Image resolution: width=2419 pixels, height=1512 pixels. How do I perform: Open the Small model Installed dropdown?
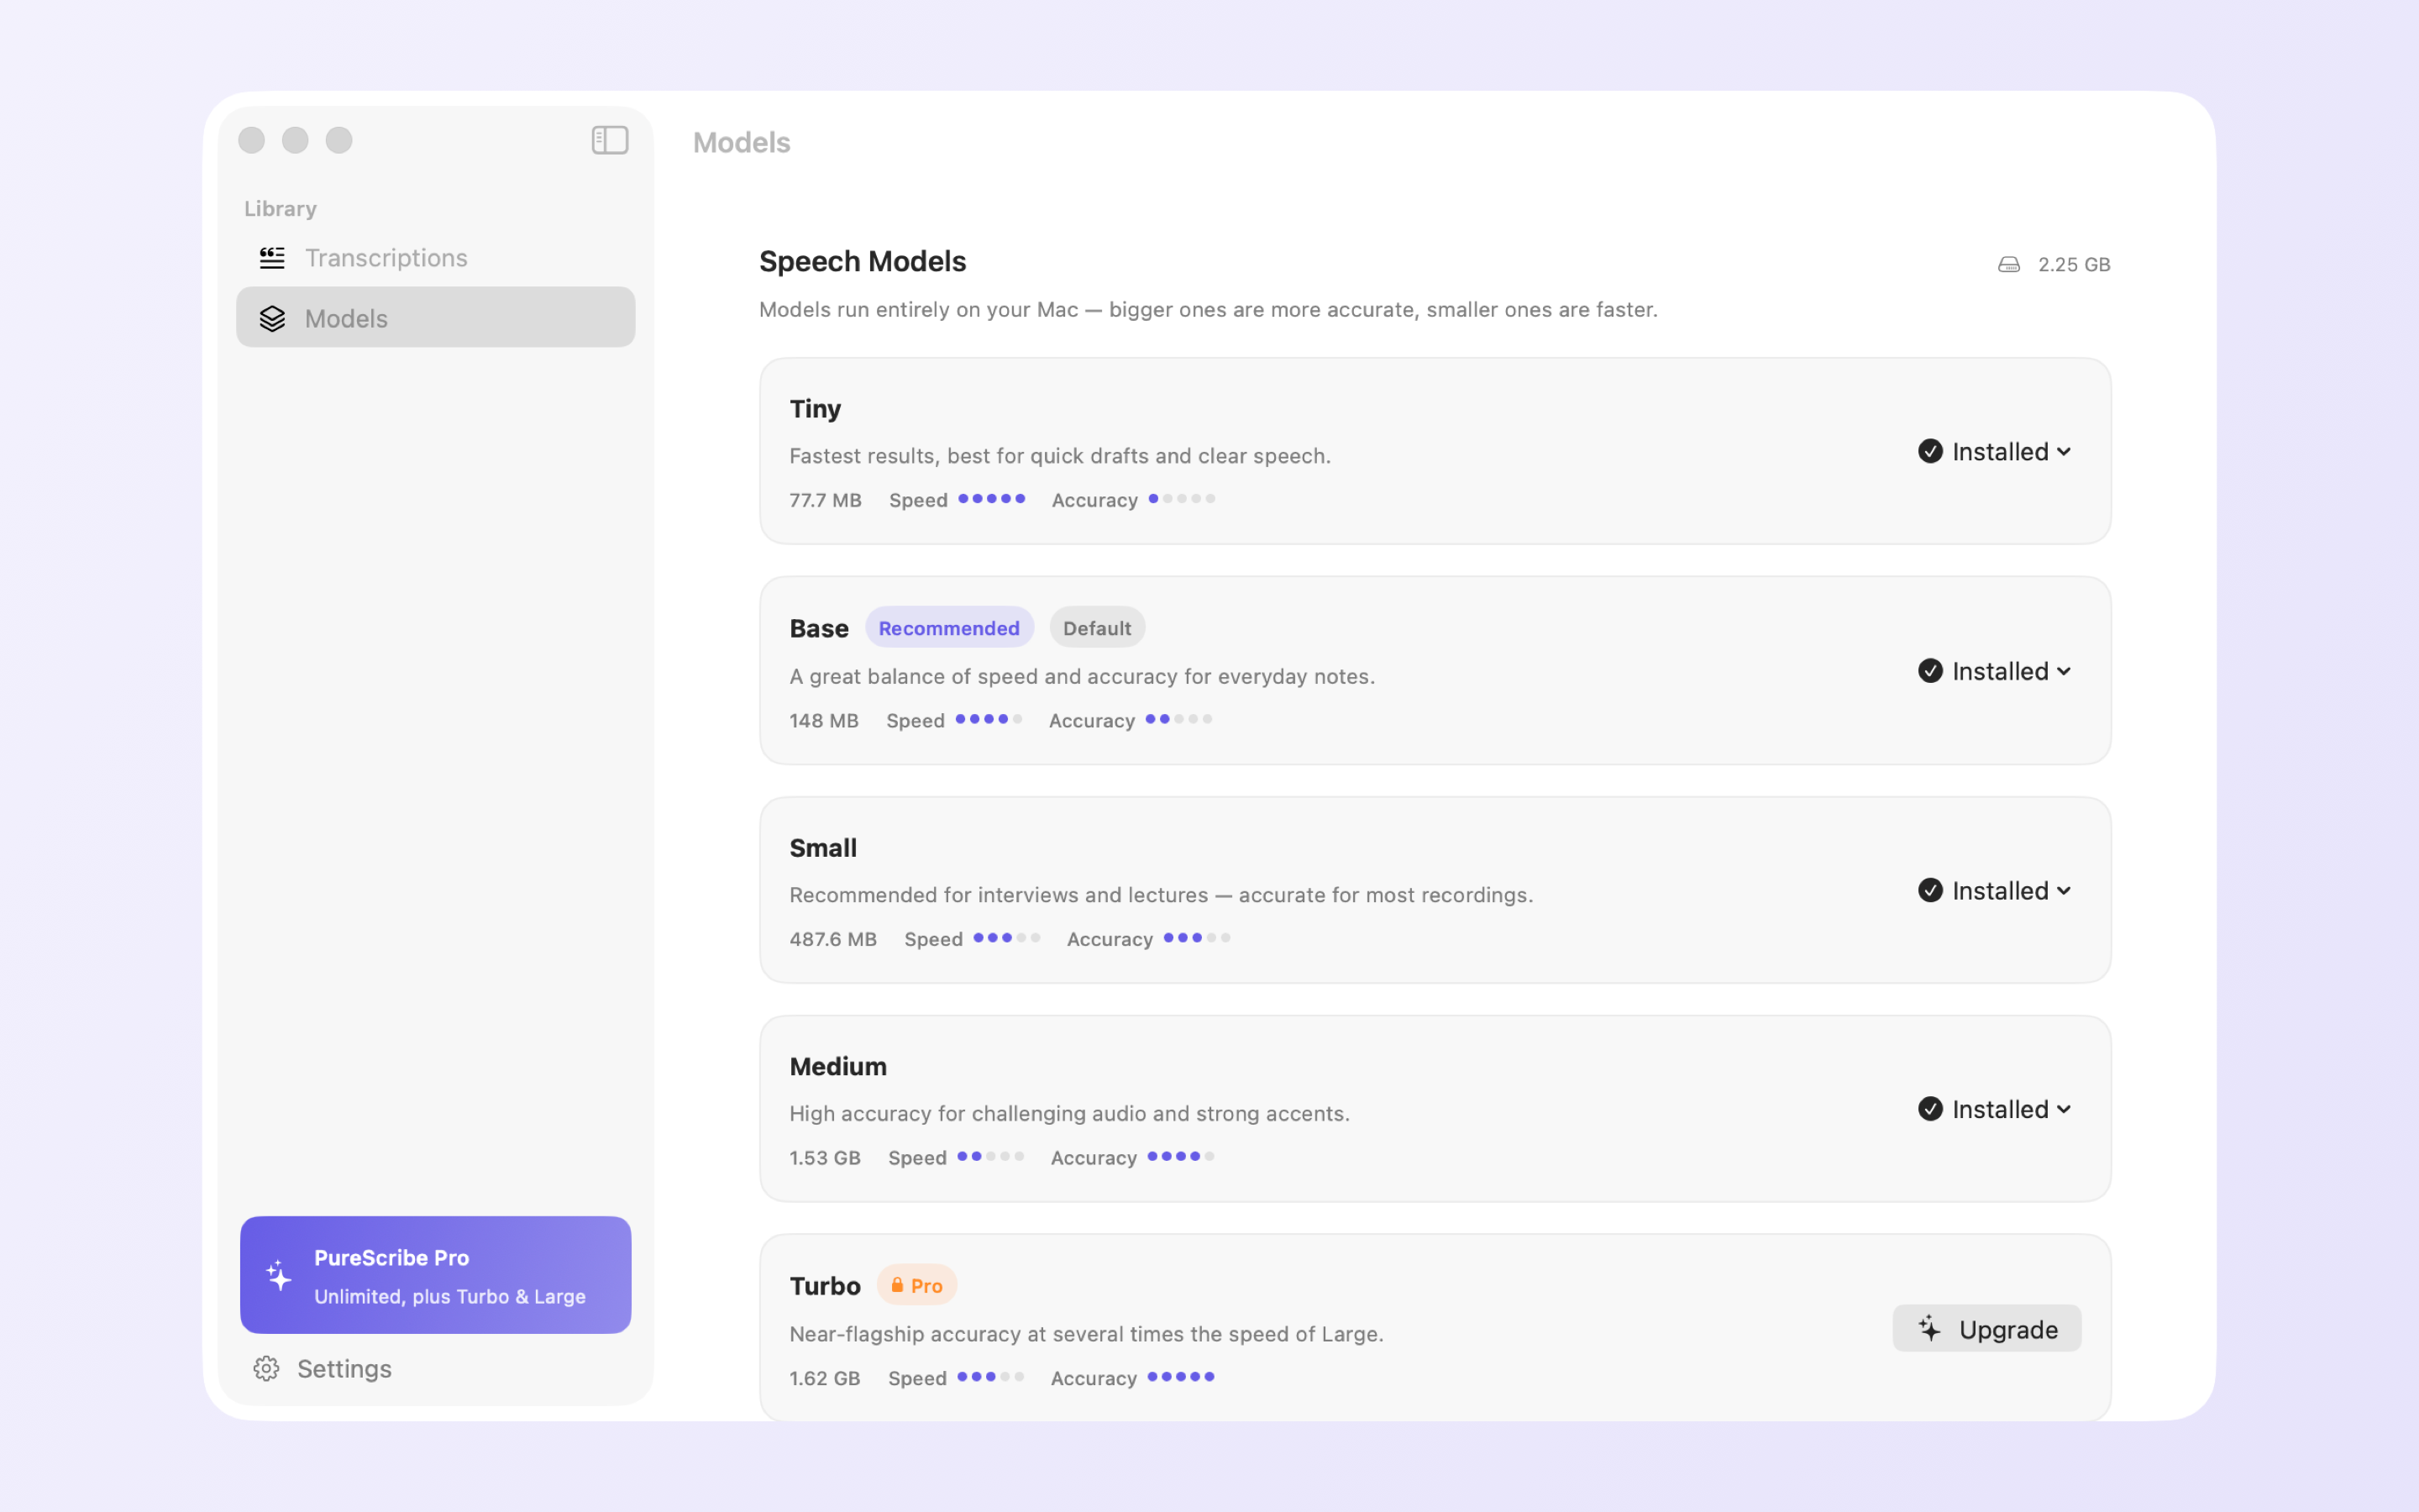[1995, 890]
